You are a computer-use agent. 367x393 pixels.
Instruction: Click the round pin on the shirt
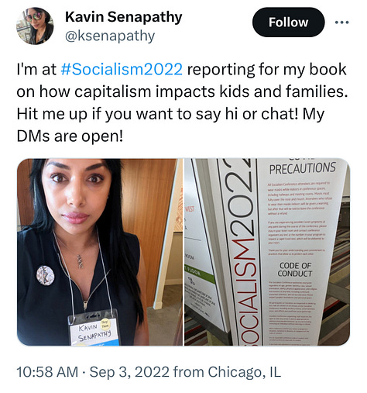[x=46, y=275]
